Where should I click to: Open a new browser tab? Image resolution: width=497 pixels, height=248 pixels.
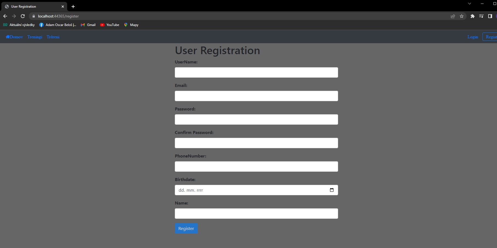(x=73, y=7)
